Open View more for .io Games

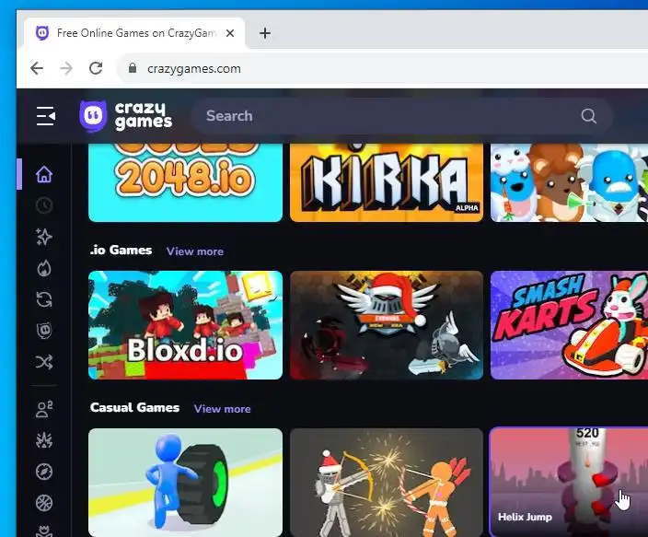point(195,251)
